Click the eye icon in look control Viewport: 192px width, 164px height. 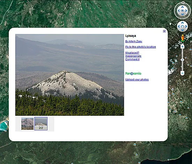coord(183,11)
